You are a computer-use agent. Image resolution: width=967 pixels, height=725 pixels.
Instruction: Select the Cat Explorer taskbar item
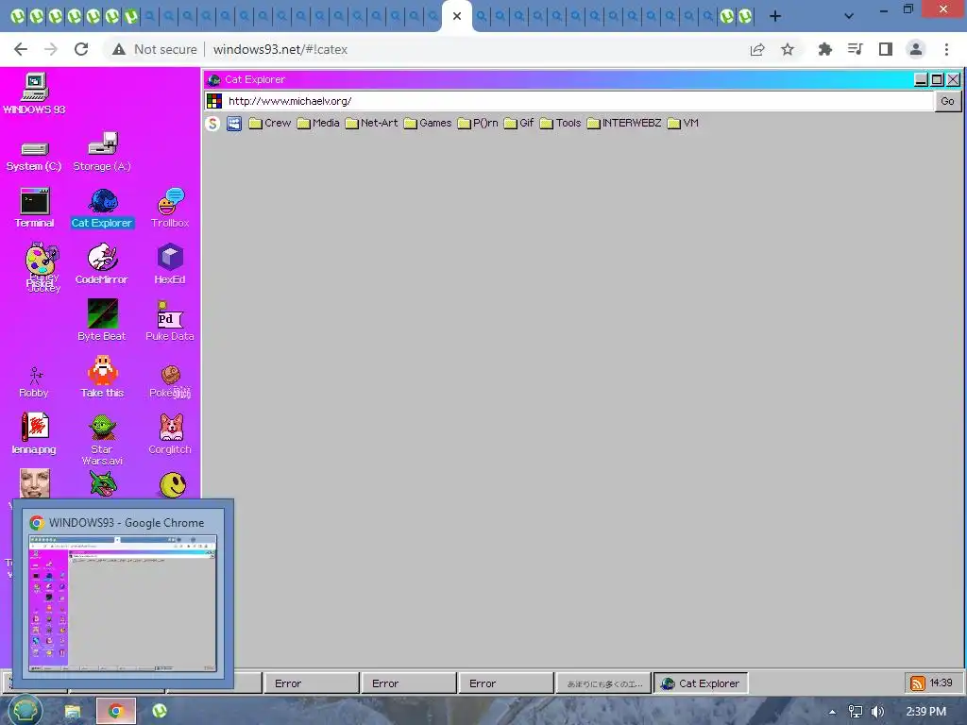(700, 683)
